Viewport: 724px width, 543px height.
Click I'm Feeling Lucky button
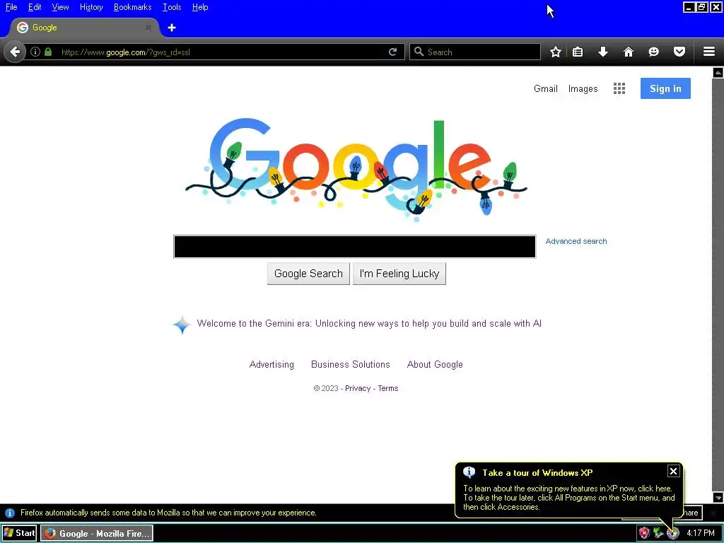pos(399,274)
